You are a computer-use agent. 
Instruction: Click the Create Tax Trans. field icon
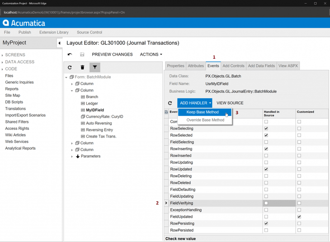point(83,137)
